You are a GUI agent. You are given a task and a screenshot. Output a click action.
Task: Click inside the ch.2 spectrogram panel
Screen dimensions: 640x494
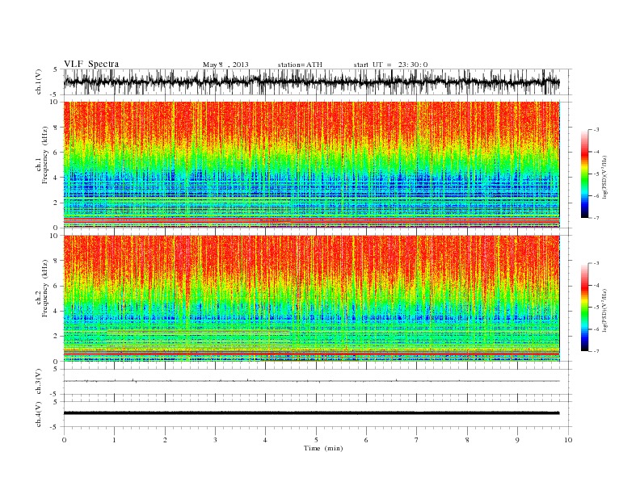coord(311,299)
